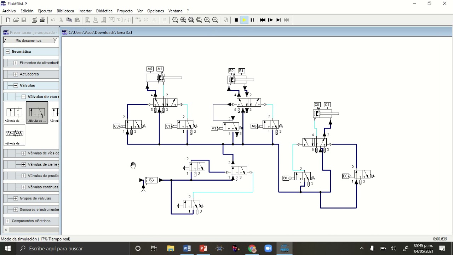Screen dimensions: 453x255
Task: Reset simulation to beginning
Action: (263, 20)
